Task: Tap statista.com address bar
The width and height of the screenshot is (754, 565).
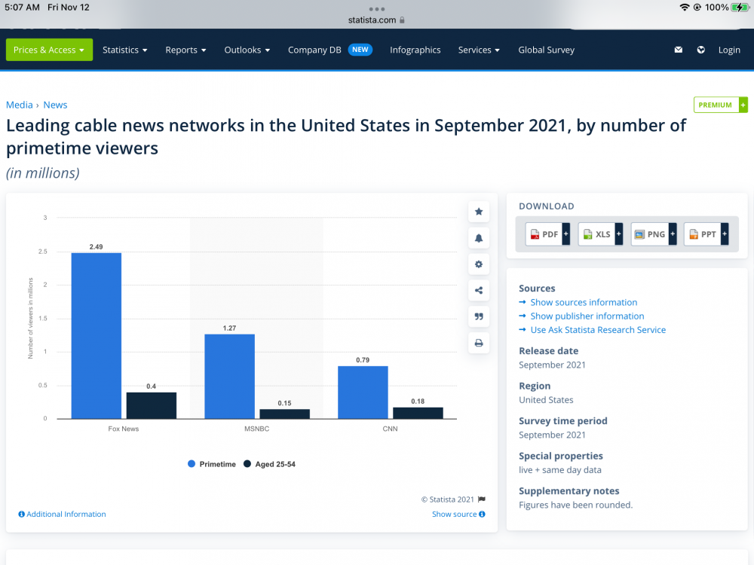Action: pyautogui.click(x=376, y=20)
